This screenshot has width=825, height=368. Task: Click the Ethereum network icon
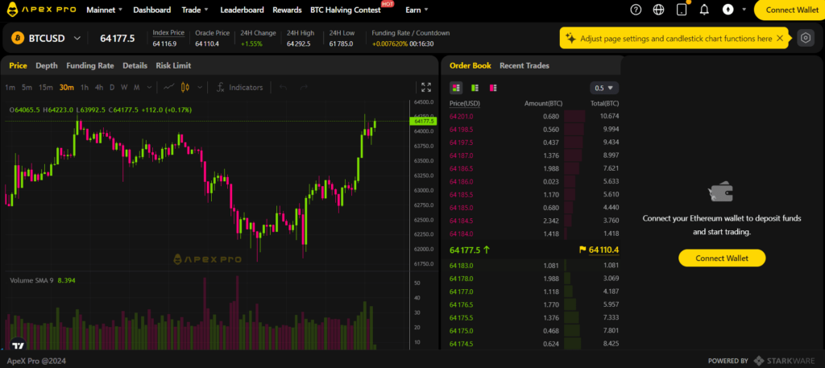(x=728, y=10)
